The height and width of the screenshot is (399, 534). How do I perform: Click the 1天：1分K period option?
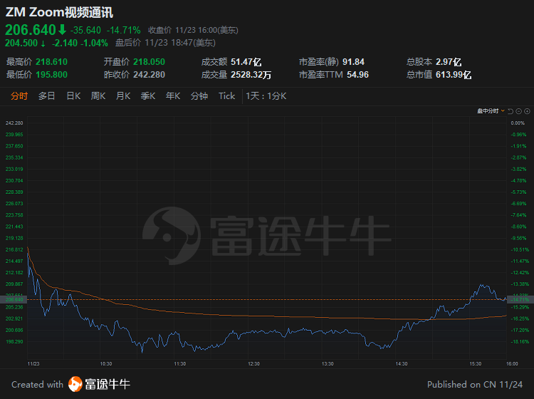tap(266, 96)
